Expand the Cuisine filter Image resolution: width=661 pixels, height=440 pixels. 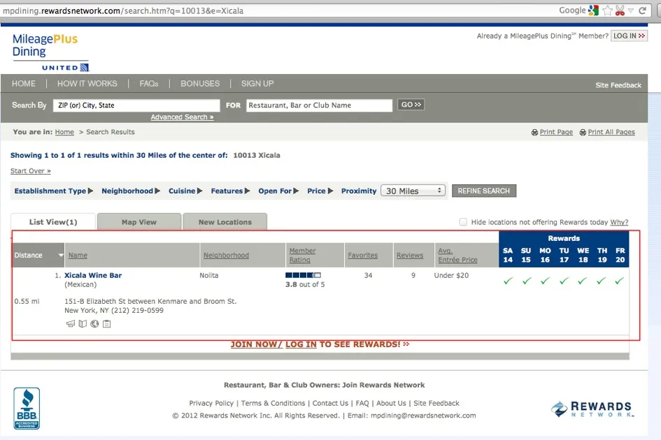(x=185, y=191)
